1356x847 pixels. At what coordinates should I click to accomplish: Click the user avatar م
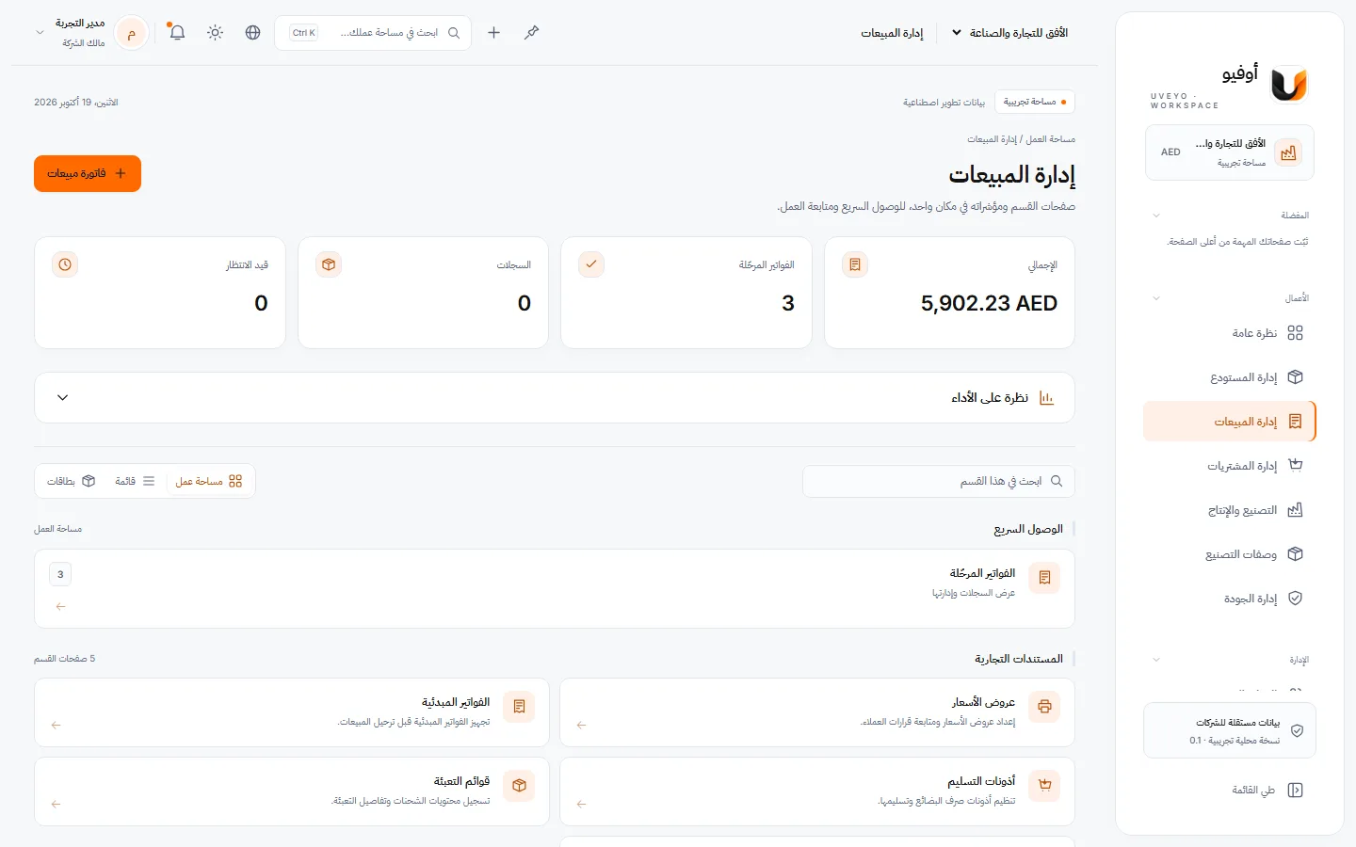pos(132,34)
